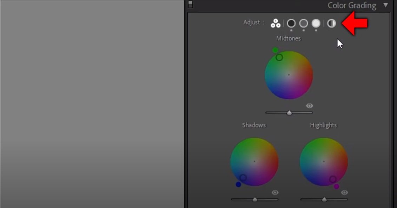This screenshot has width=397, height=208.
Task: Select the Highlights adjust circle icon
Action: point(316,24)
